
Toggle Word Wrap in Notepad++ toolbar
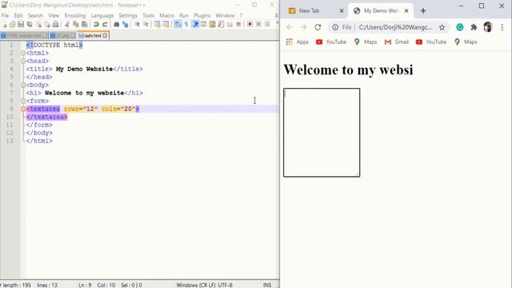tap(178, 25)
